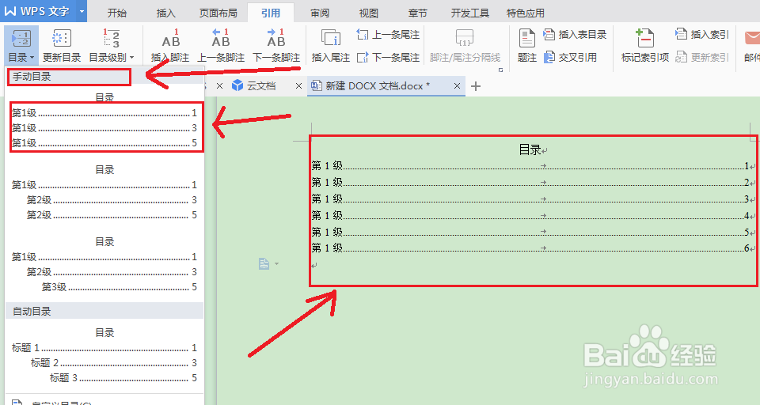Click the document TOC line numbered 1
This screenshot has width=760, height=405.
(533, 165)
